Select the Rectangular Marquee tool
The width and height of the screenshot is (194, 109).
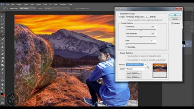pyautogui.click(x=2, y=20)
